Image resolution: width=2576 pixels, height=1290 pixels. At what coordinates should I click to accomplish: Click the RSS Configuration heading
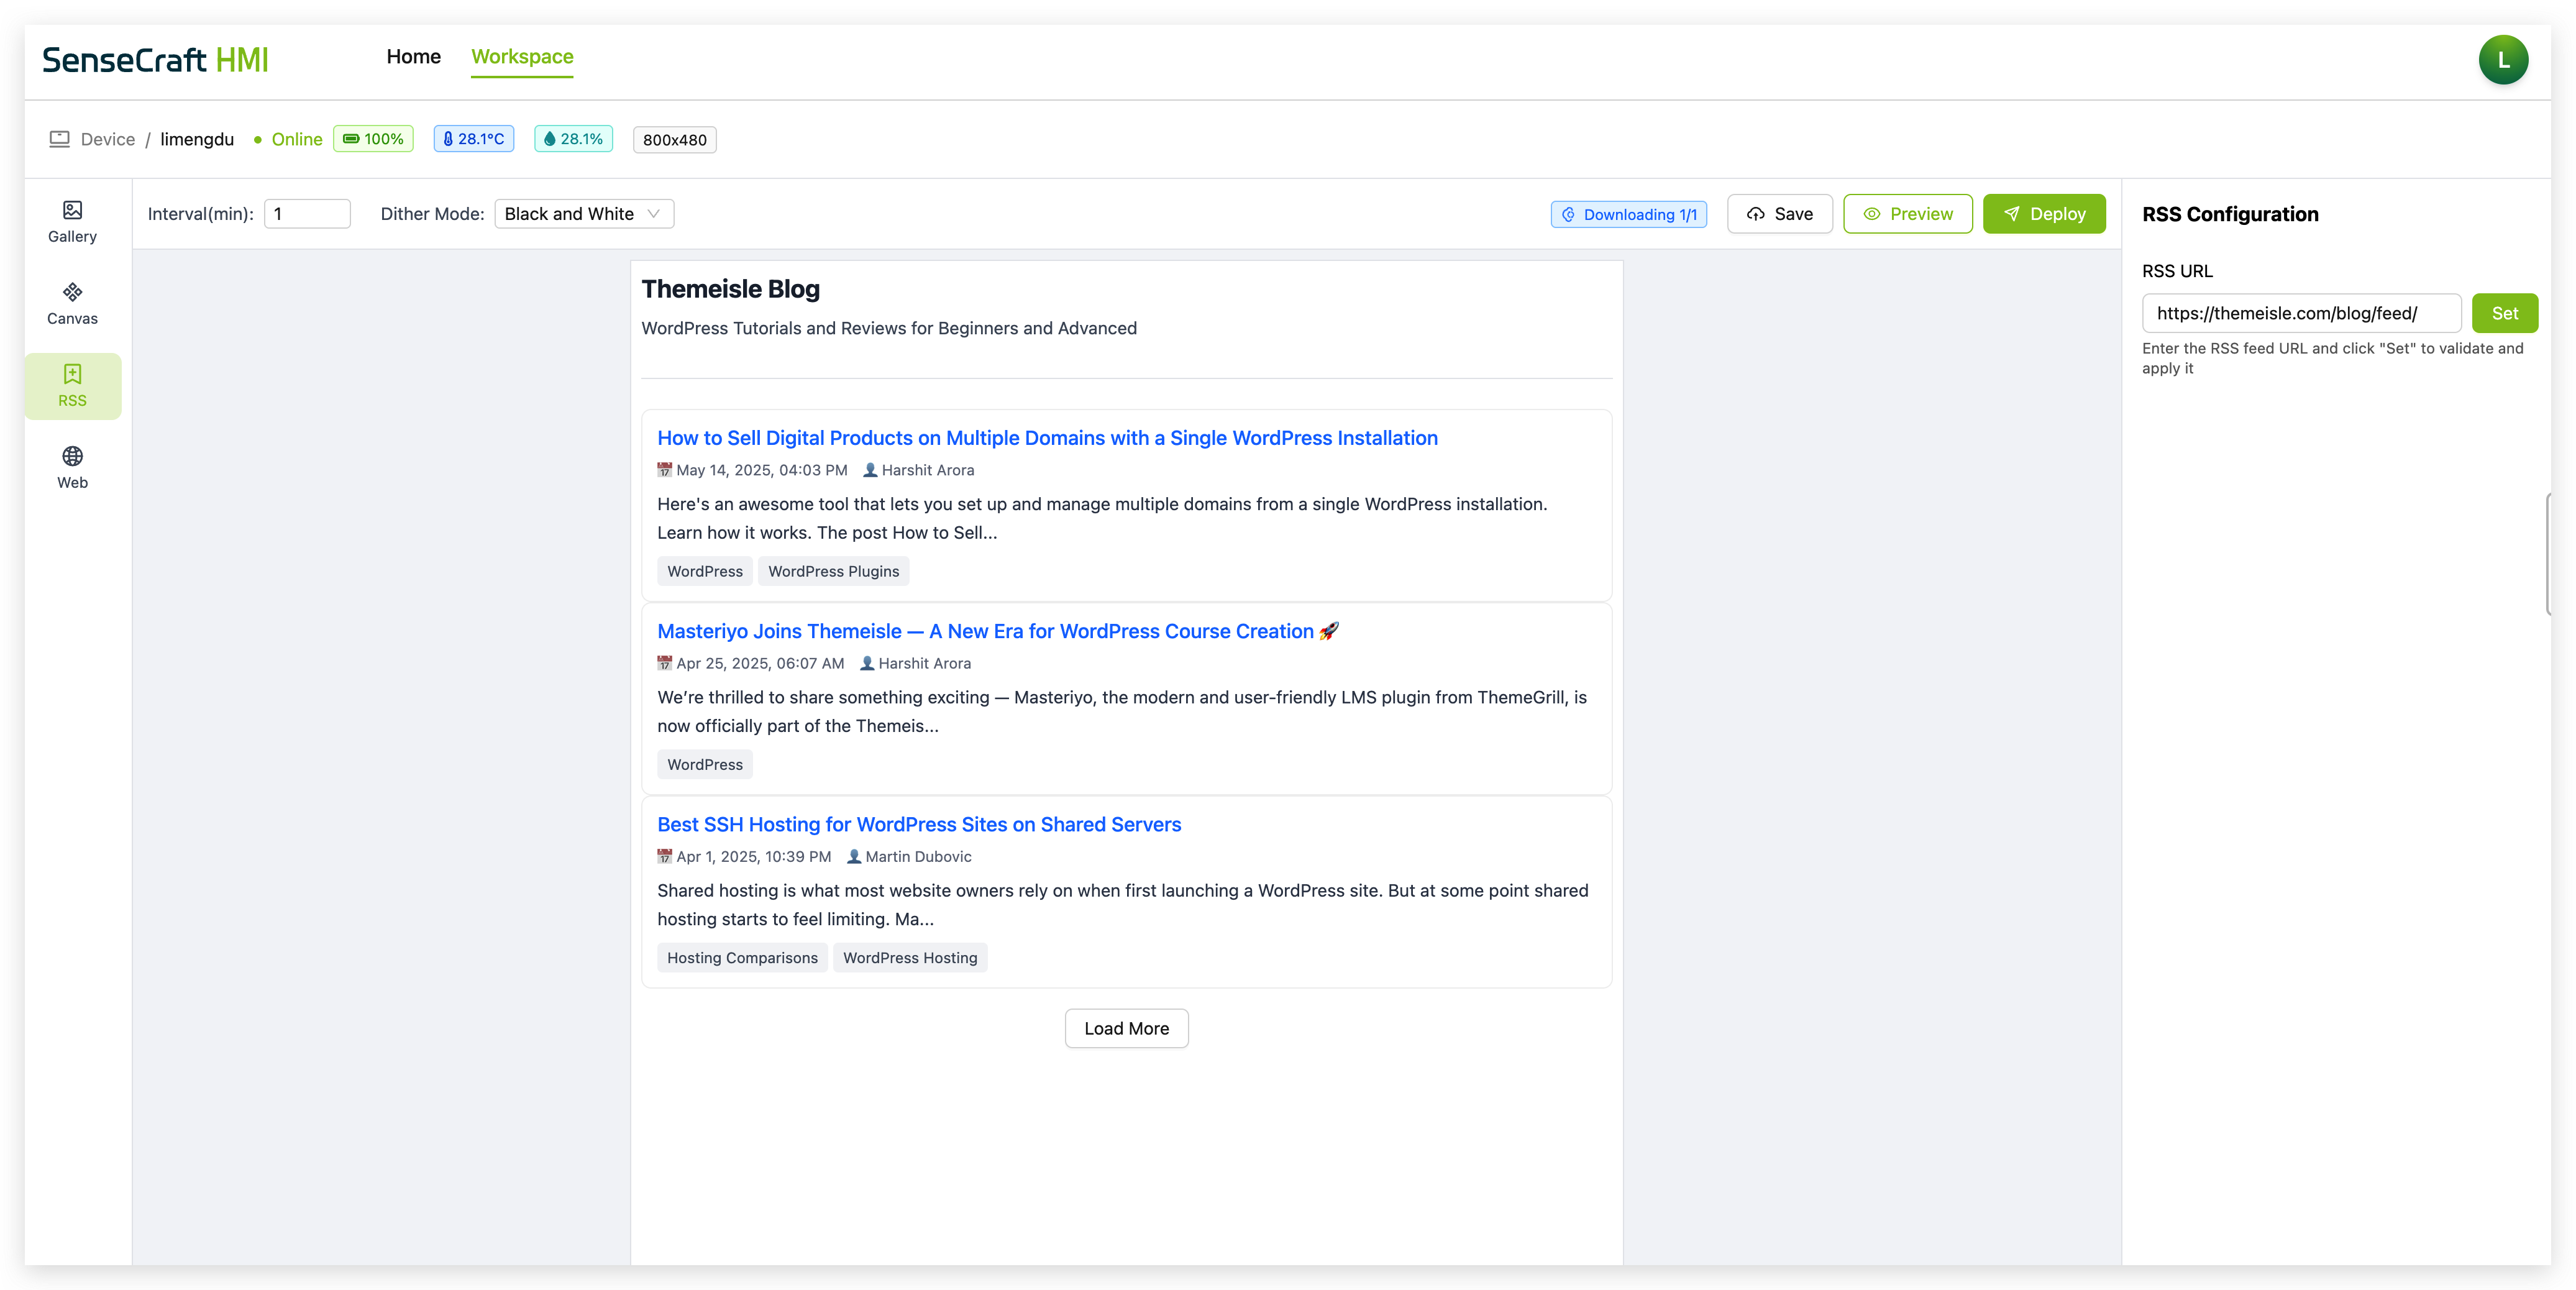tap(2230, 214)
